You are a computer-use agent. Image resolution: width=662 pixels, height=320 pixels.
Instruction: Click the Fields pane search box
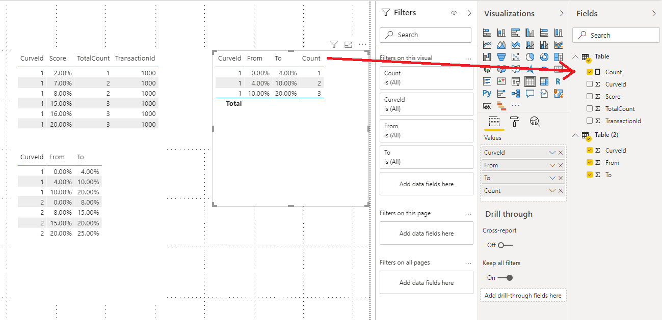point(616,35)
